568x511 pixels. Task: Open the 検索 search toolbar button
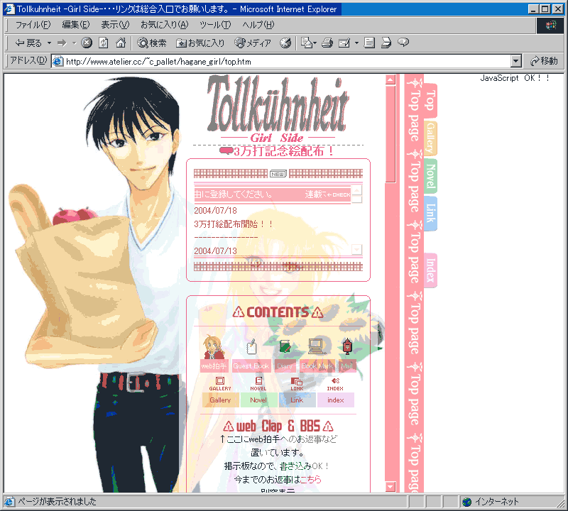point(152,43)
